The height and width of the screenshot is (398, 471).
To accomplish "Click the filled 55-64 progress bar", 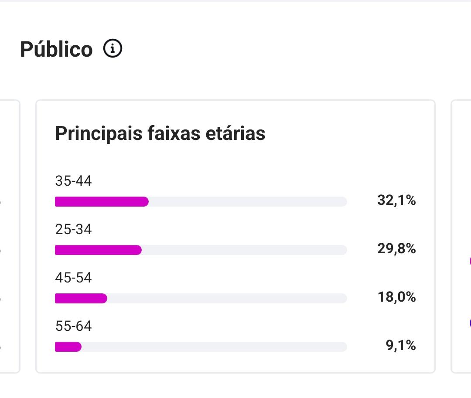I will 68,347.
